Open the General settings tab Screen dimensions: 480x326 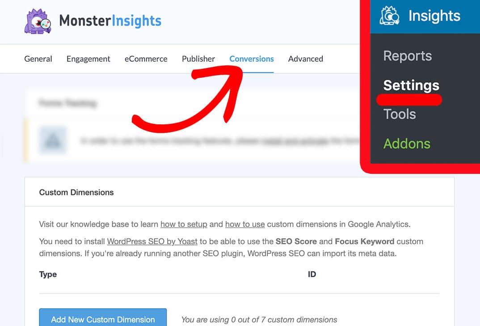[38, 59]
